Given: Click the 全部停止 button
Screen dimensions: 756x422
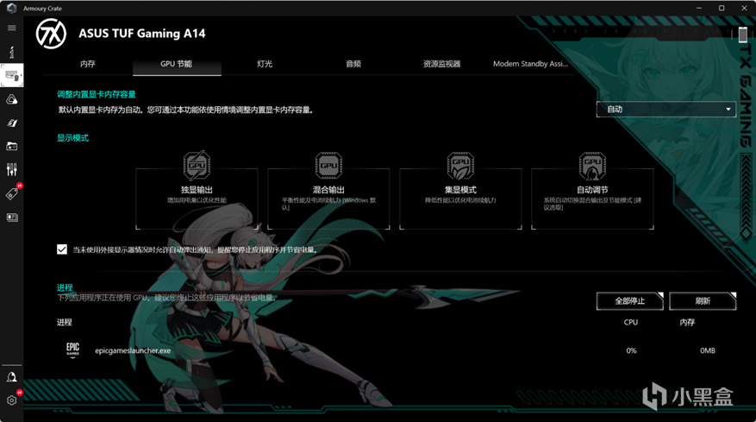Looking at the screenshot, I should tap(629, 301).
